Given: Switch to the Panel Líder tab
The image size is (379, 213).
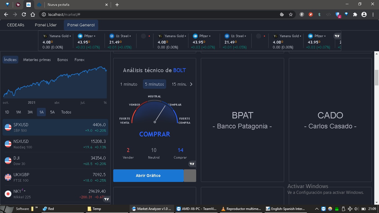Looking at the screenshot, I should [46, 25].
